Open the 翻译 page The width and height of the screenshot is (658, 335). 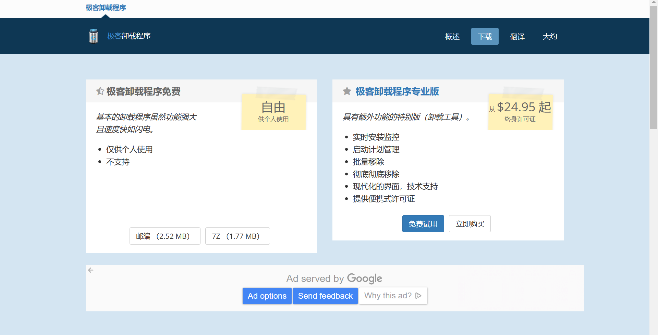[517, 36]
